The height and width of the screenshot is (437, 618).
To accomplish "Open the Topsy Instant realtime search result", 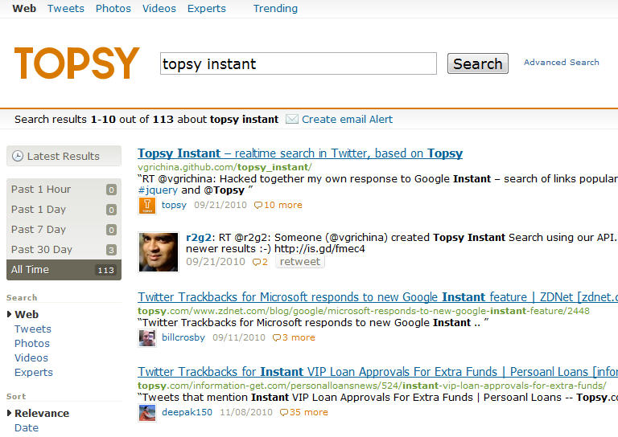I will tap(300, 153).
